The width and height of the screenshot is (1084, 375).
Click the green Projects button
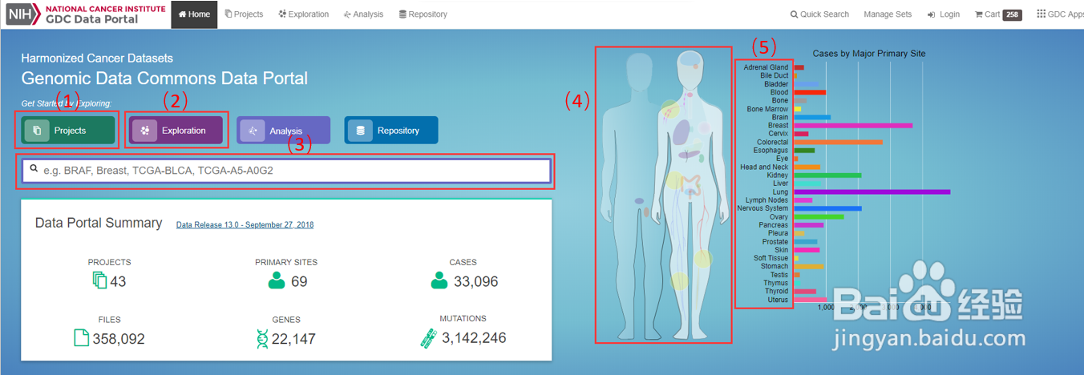69,131
